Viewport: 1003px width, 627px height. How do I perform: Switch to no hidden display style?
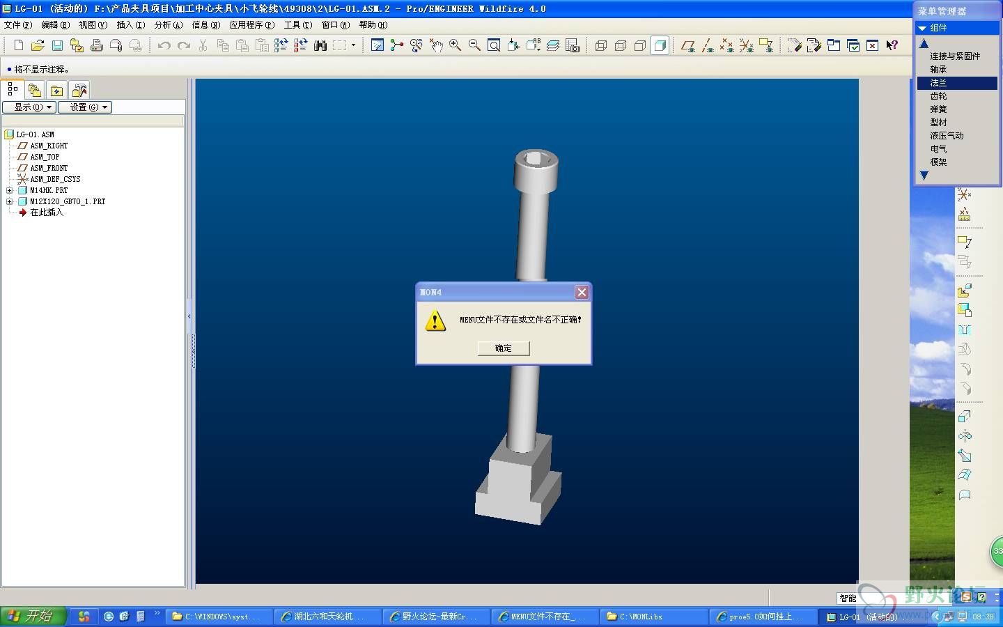pos(640,45)
